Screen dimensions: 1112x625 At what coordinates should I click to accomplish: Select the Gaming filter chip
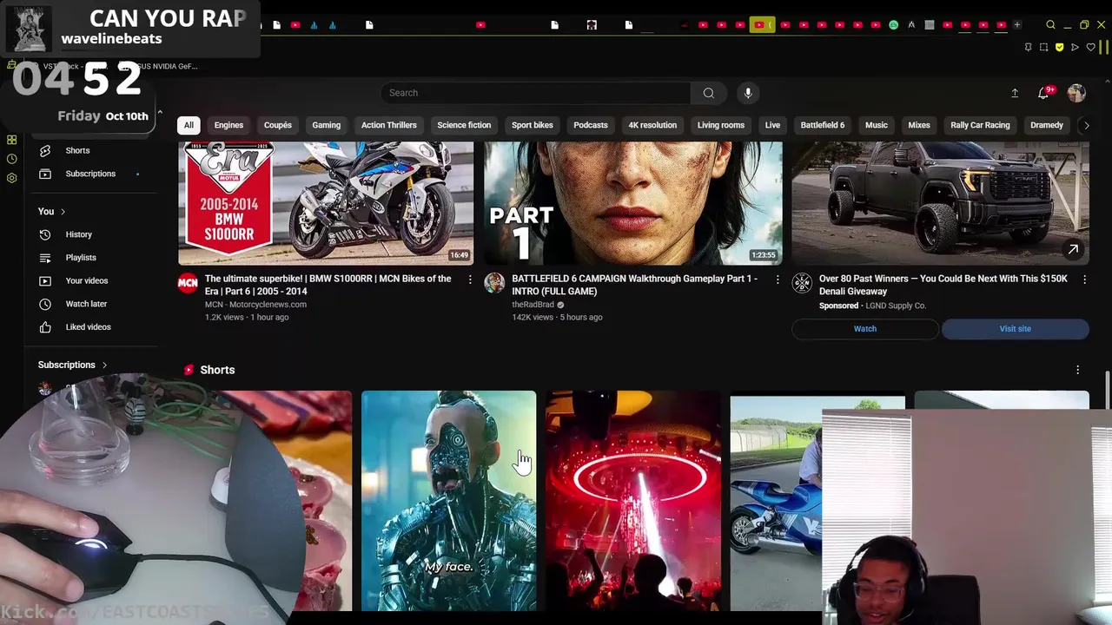coord(327,125)
